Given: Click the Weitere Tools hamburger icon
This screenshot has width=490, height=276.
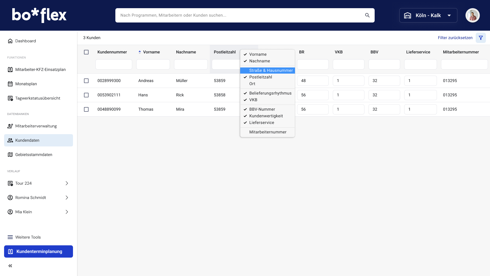Looking at the screenshot, I should pyautogui.click(x=10, y=237).
